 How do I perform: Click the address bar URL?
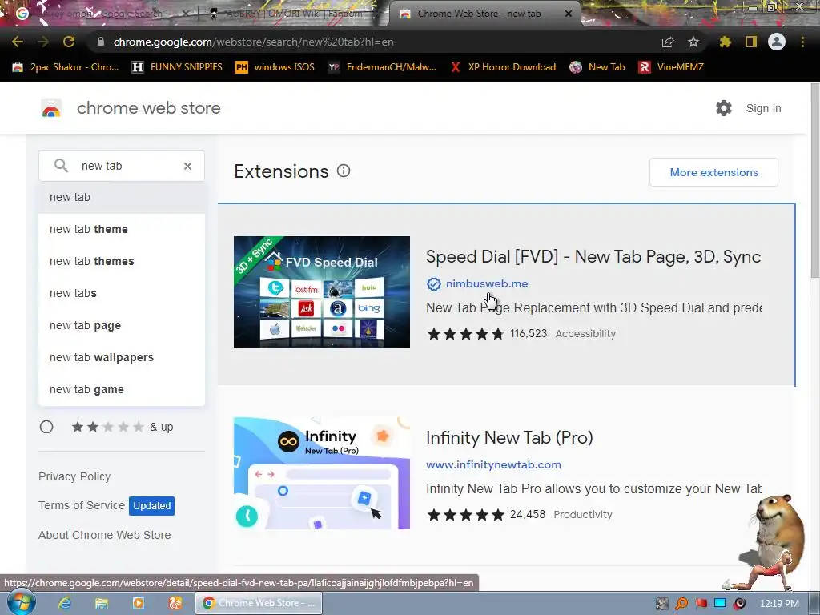click(x=254, y=42)
